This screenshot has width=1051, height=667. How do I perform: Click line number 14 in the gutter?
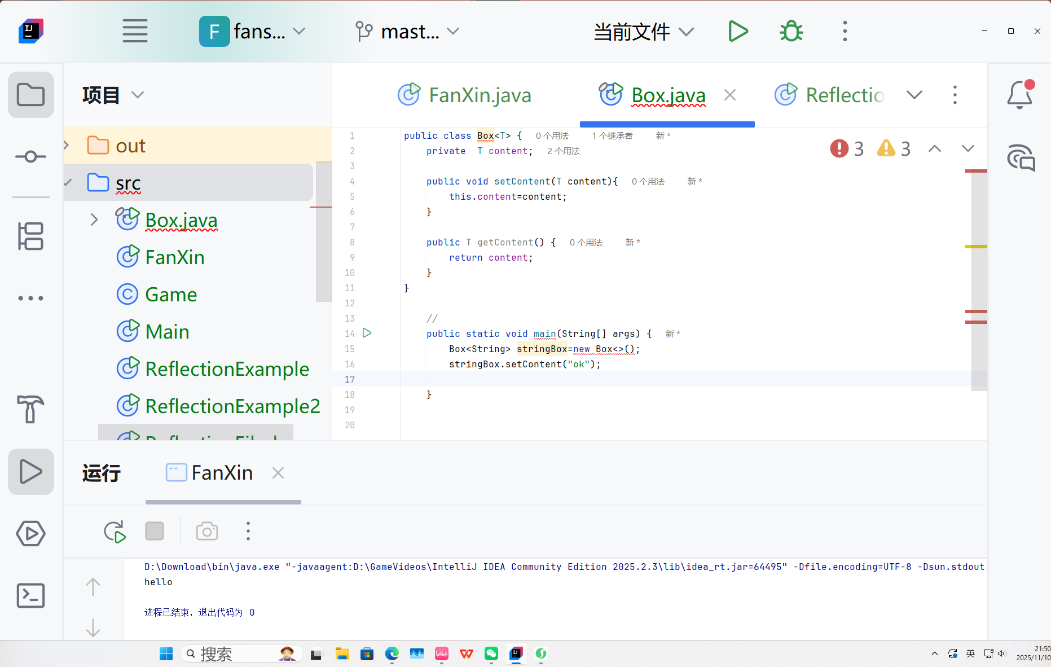(x=350, y=333)
